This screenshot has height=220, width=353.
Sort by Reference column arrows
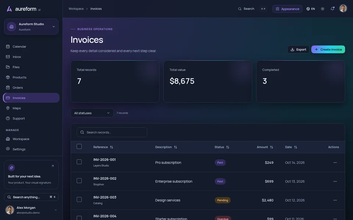click(x=111, y=147)
